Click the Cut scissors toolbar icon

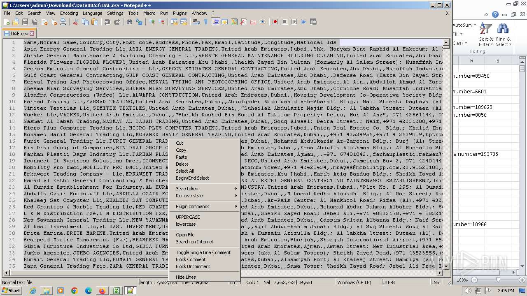(x=76, y=22)
